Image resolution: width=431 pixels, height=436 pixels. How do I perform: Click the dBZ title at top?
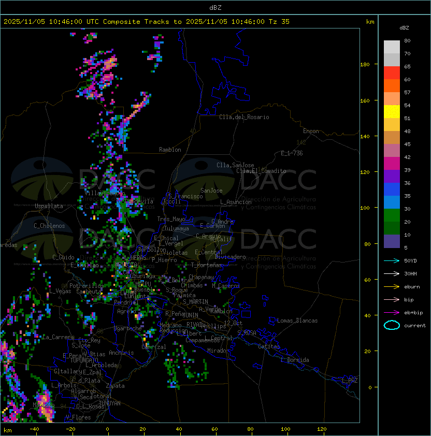[215, 8]
